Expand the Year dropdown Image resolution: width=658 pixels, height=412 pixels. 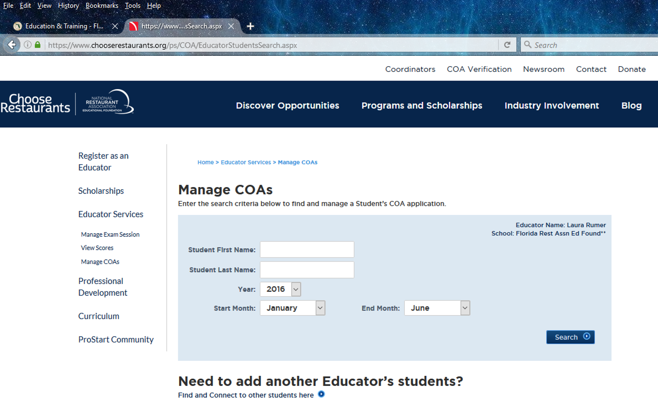coord(296,289)
